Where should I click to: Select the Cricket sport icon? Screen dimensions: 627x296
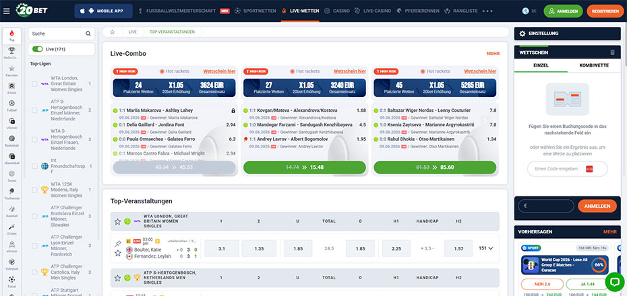[12, 228]
